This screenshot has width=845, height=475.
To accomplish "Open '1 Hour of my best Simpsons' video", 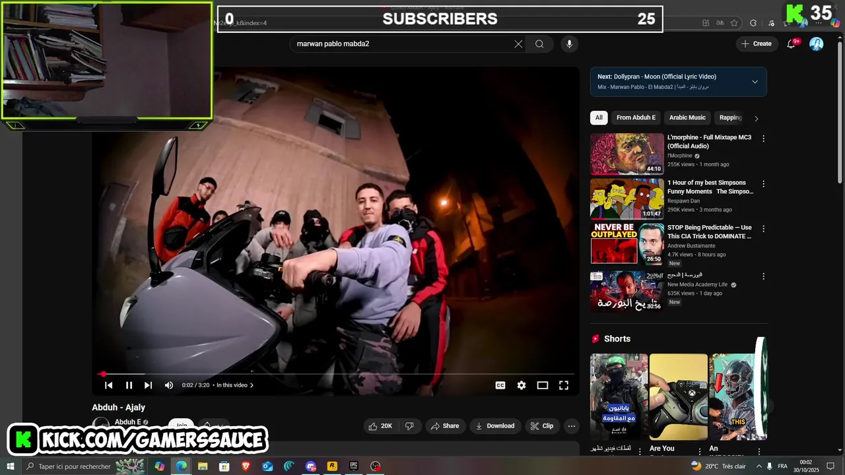I will pyautogui.click(x=710, y=187).
